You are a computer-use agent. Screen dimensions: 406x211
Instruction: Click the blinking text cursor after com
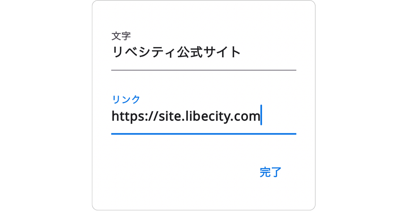tap(261, 115)
